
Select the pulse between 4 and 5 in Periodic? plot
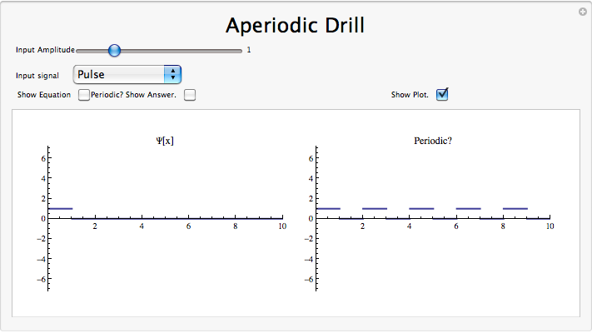tap(421, 208)
